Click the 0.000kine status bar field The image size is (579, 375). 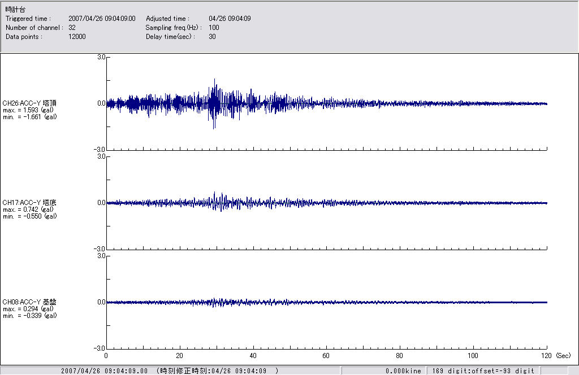click(x=402, y=371)
